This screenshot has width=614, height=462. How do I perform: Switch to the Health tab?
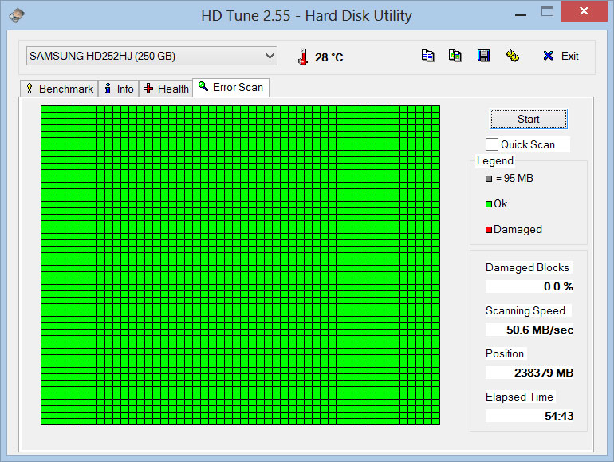click(x=166, y=89)
